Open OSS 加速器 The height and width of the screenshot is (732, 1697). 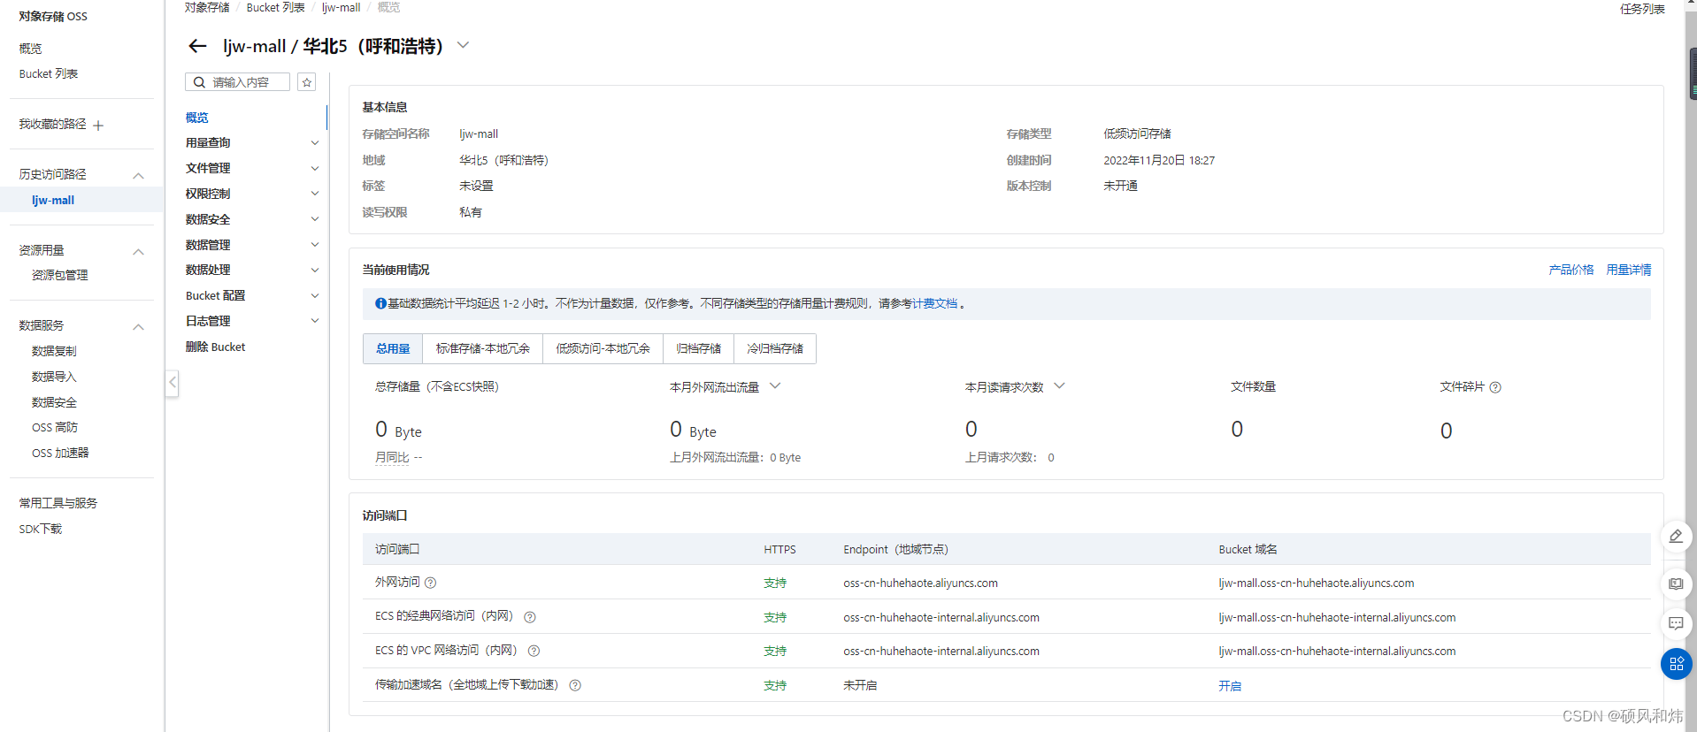click(60, 453)
